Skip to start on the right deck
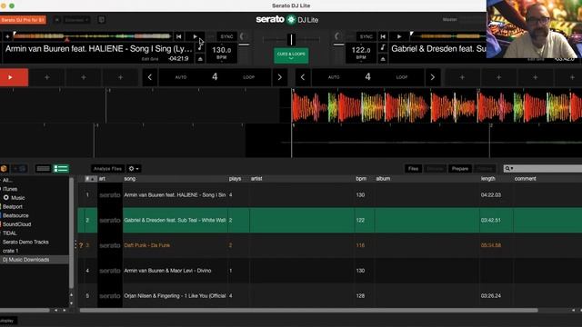The height and width of the screenshot is (327, 582). tap(383, 36)
